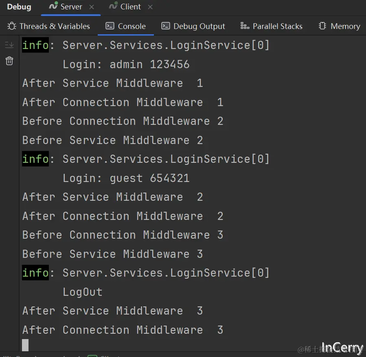This screenshot has height=357, width=366.
Task: Open the Debug Output tab
Action: pos(193,26)
